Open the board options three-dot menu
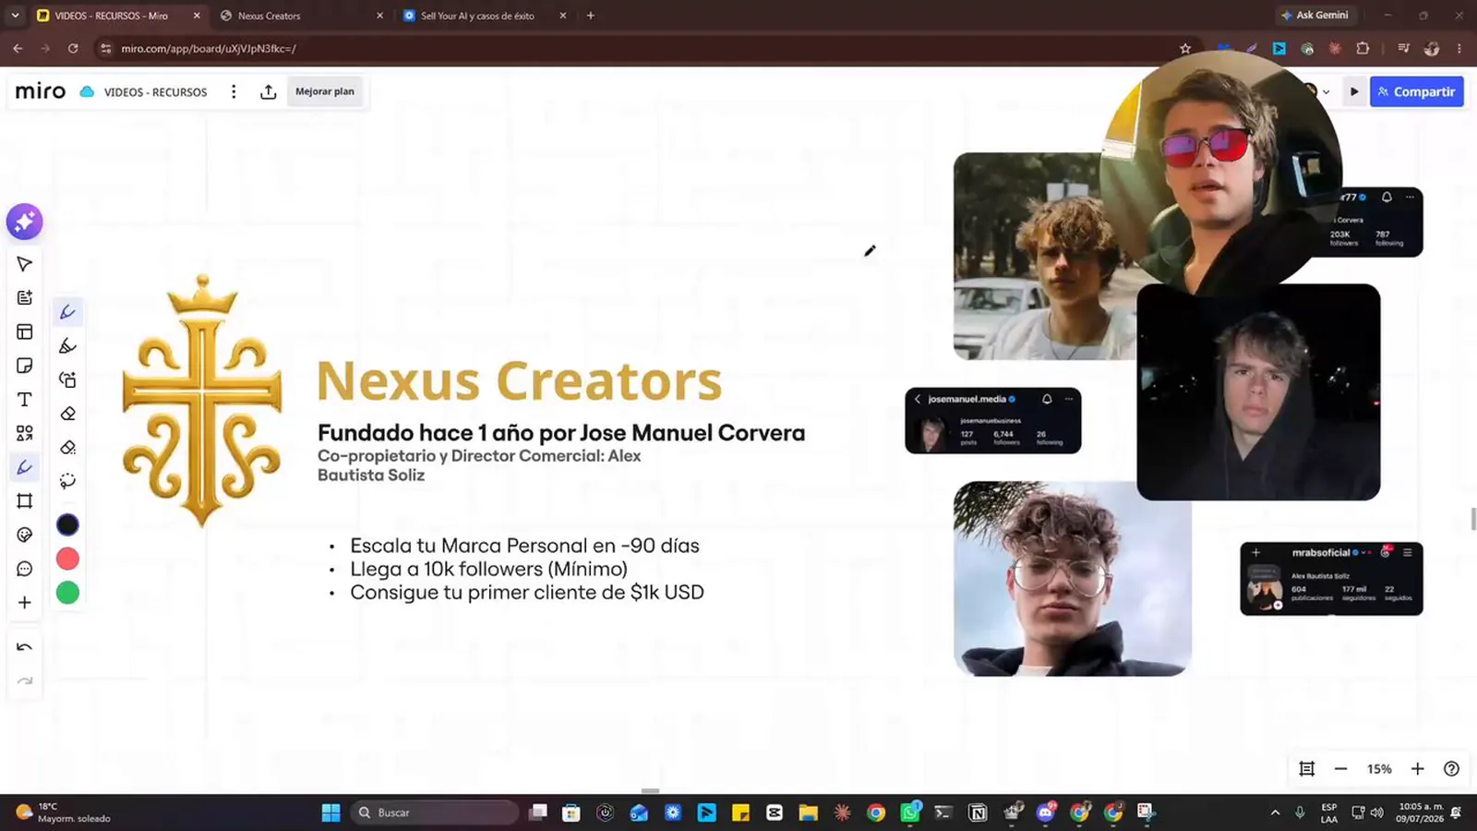Image resolution: width=1477 pixels, height=831 pixels. (x=234, y=91)
